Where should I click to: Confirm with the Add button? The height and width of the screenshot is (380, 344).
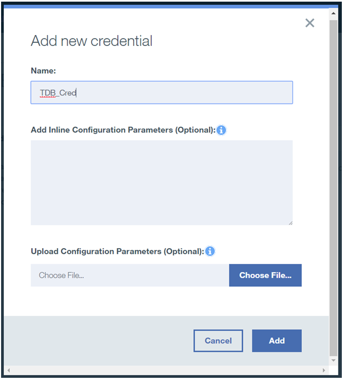click(x=277, y=341)
